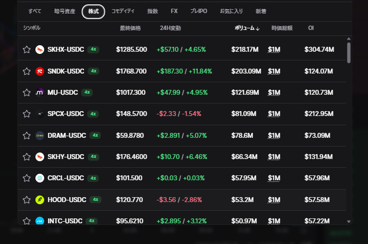
Task: Open the 指数 tab
Action: click(x=153, y=11)
